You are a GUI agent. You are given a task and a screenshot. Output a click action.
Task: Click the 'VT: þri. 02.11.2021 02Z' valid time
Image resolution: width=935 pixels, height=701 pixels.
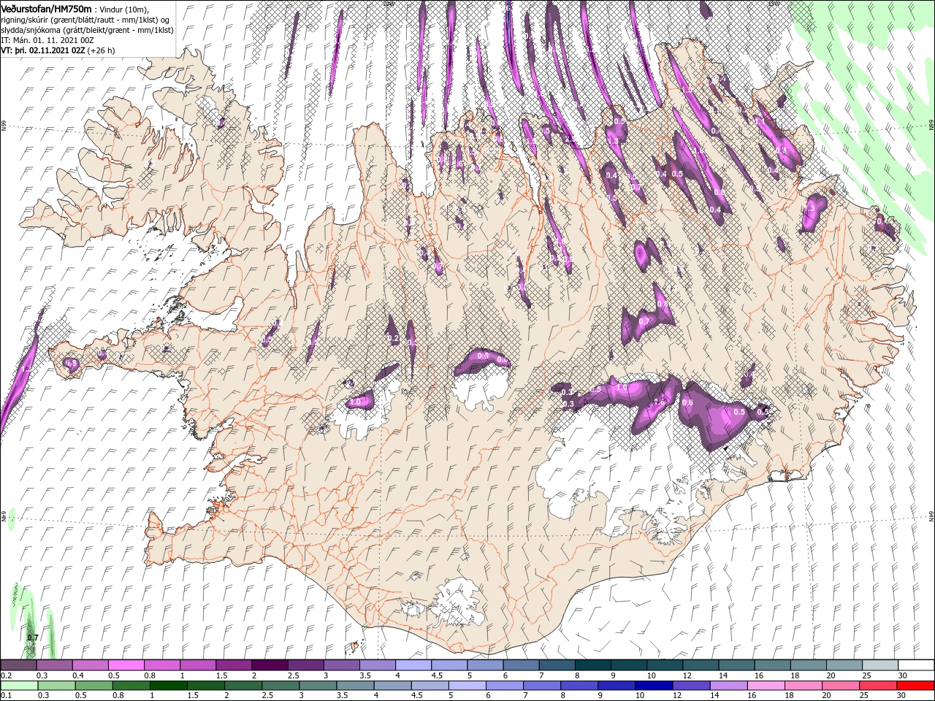pos(44,50)
